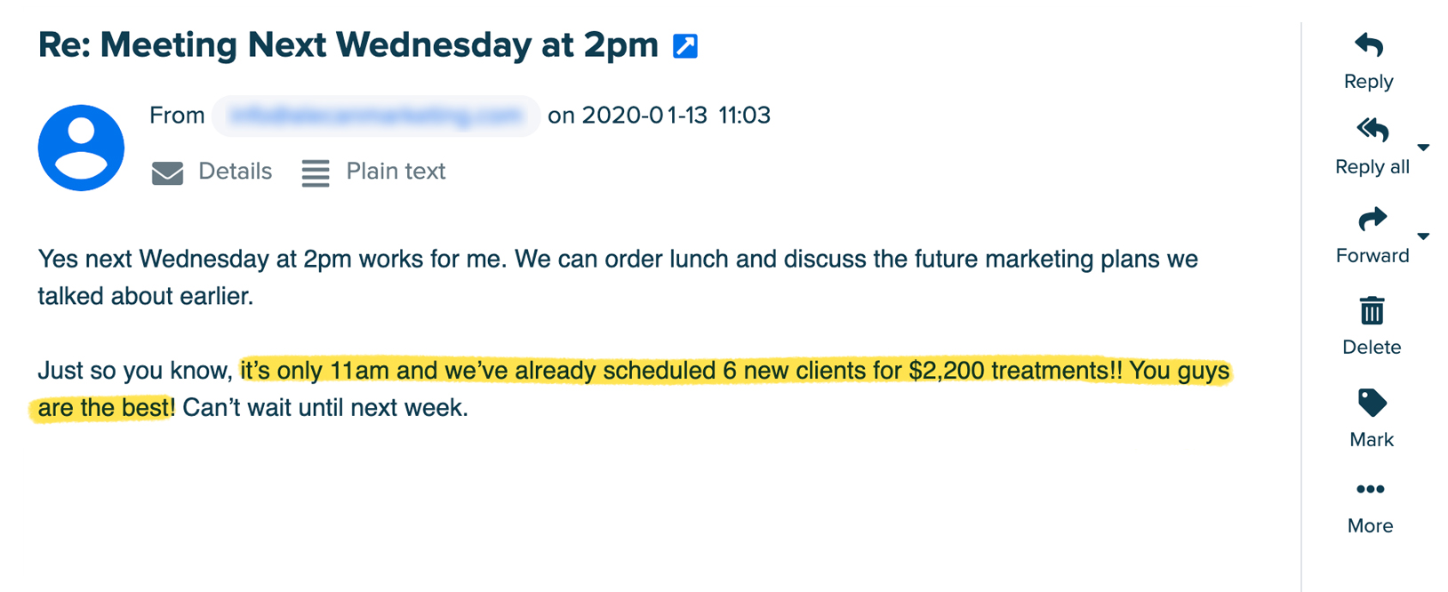This screenshot has width=1448, height=592.
Task: Expand the Reply all dropdown arrow
Action: tap(1423, 148)
